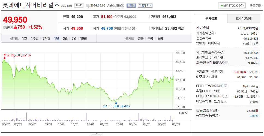This screenshot has height=136, width=264.
Task: Click the stock name 롯데에너지머티리얼즈
Action: click(31, 5)
